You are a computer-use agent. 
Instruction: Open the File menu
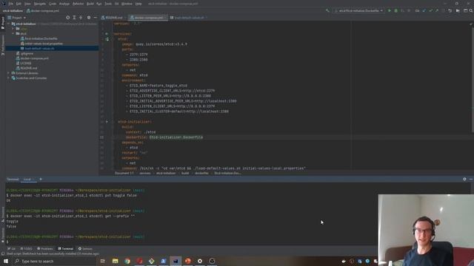click(x=11, y=4)
